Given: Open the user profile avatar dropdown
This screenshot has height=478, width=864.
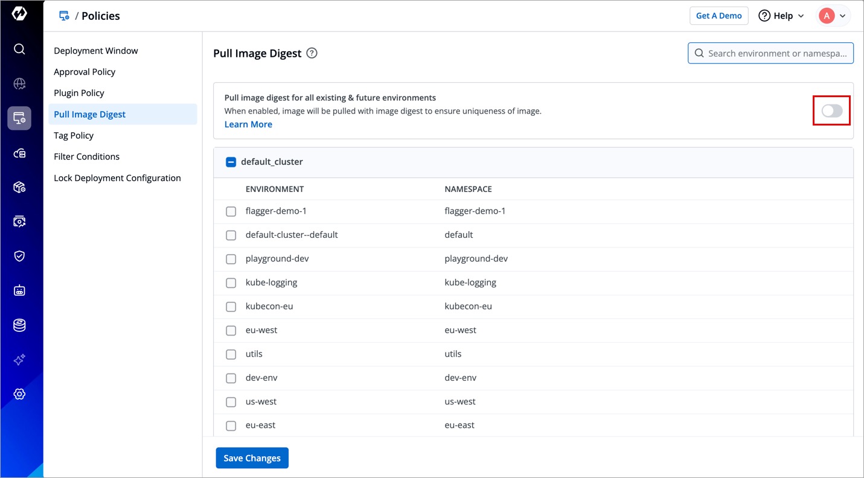Looking at the screenshot, I should (x=833, y=16).
